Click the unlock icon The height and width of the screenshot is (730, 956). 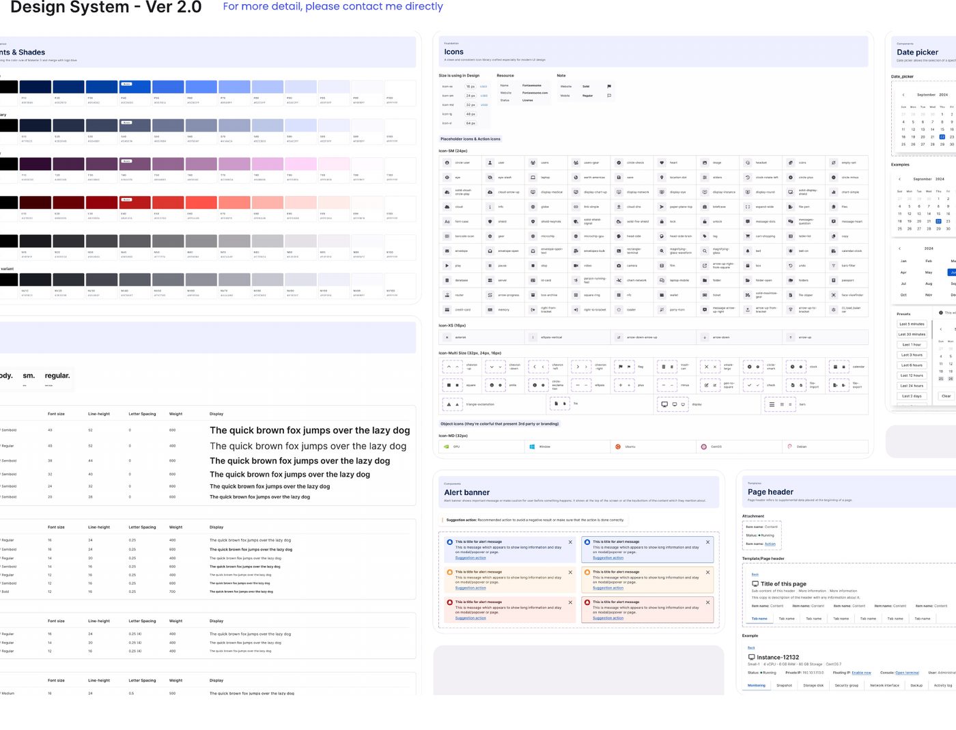(x=705, y=221)
